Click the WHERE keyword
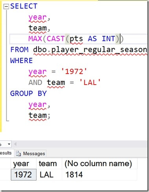 22,61
